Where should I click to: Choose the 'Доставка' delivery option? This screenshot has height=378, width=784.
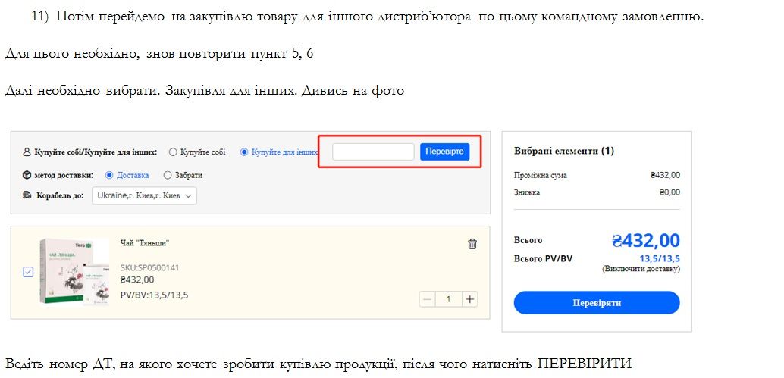109,175
